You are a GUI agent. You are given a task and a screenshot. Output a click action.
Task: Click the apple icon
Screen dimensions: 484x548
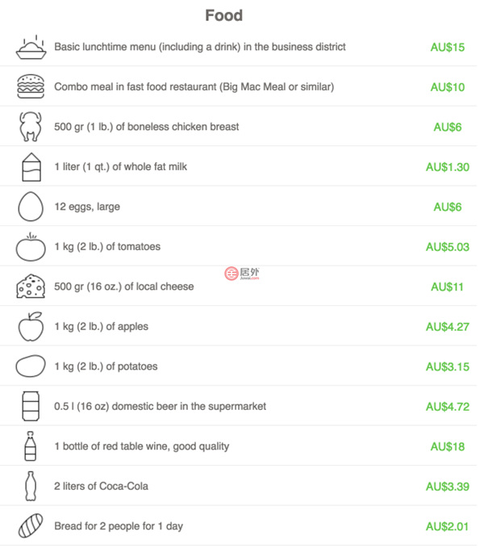(x=31, y=327)
